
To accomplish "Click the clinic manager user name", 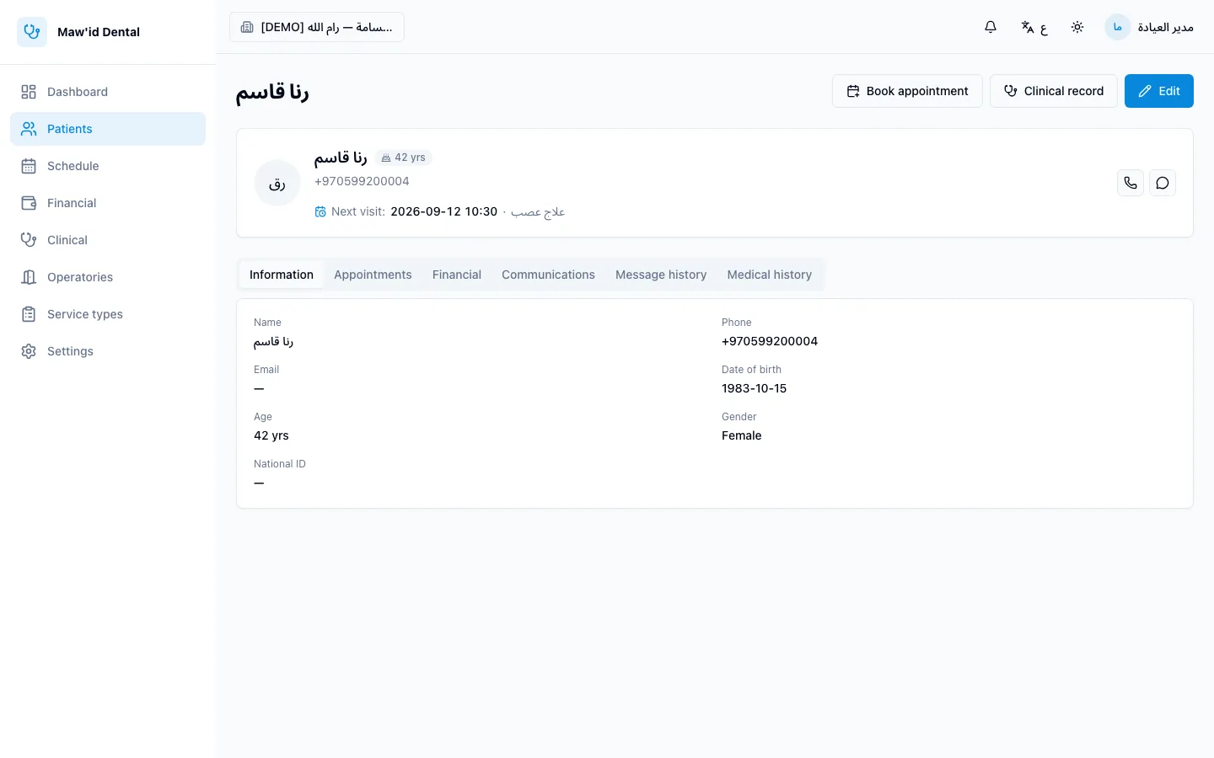I will 1166,27.
